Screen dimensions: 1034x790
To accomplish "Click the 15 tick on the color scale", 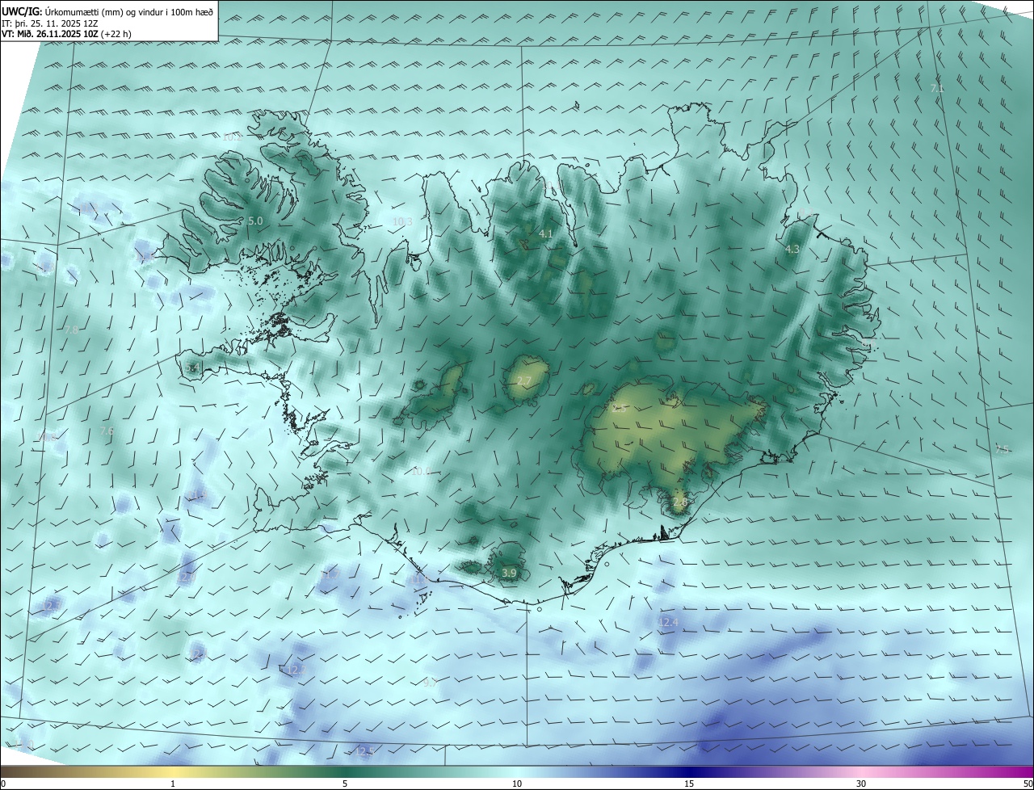I will click(689, 784).
